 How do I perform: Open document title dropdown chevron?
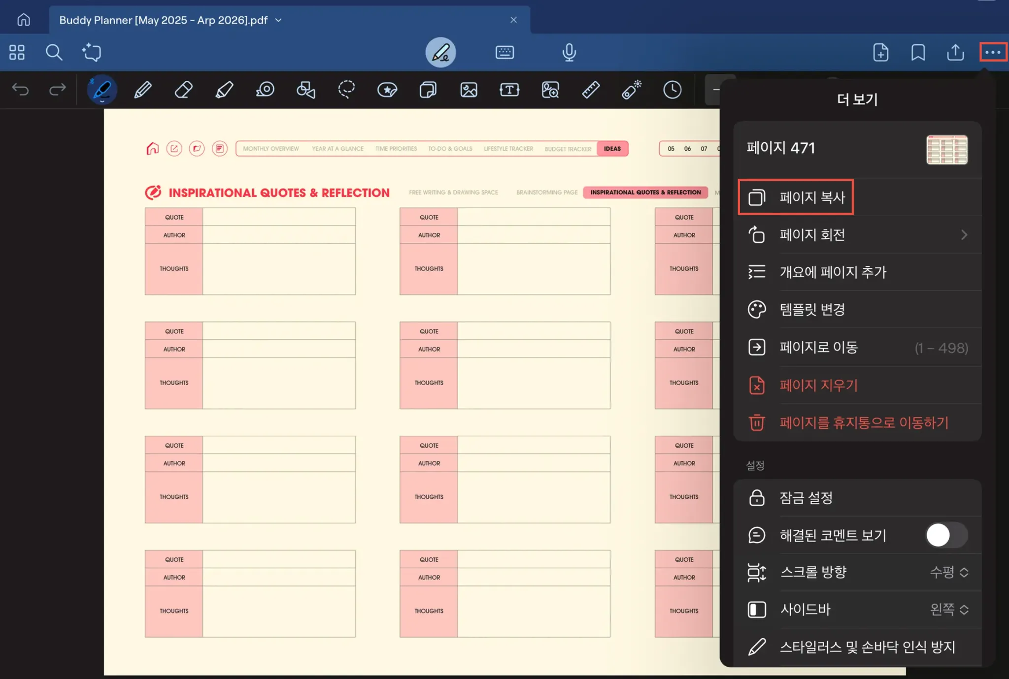click(278, 20)
